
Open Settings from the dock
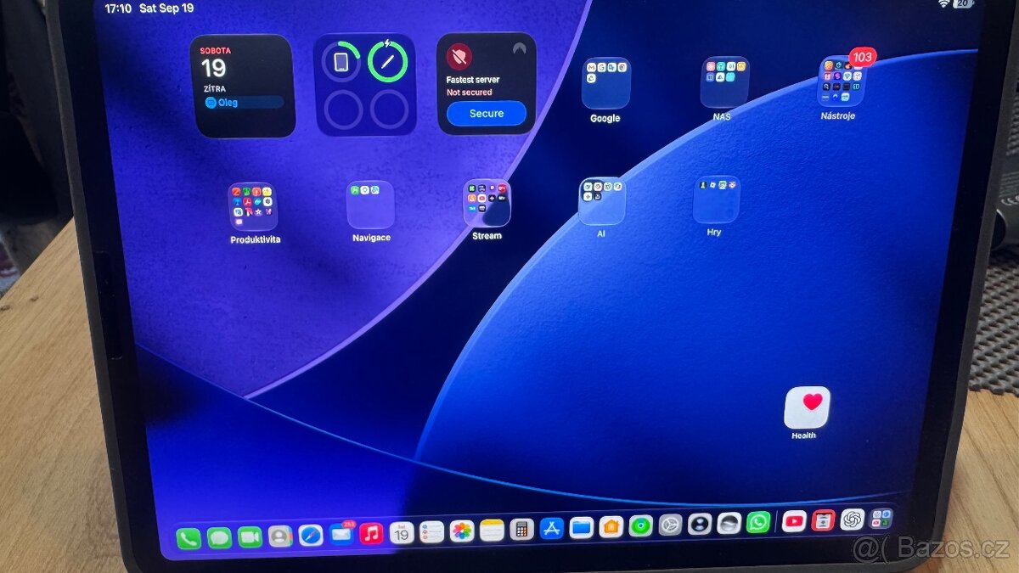(x=671, y=525)
